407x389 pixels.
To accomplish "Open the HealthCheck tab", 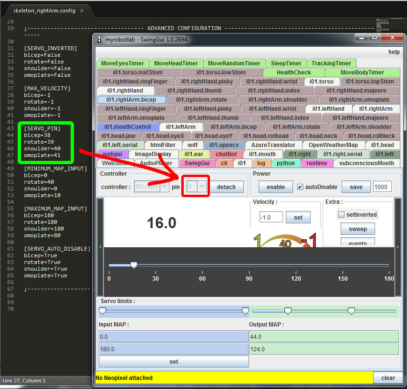I will pyautogui.click(x=294, y=73).
